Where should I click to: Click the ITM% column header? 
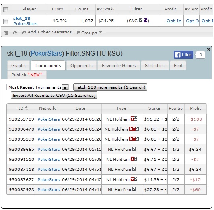tap(58, 9)
